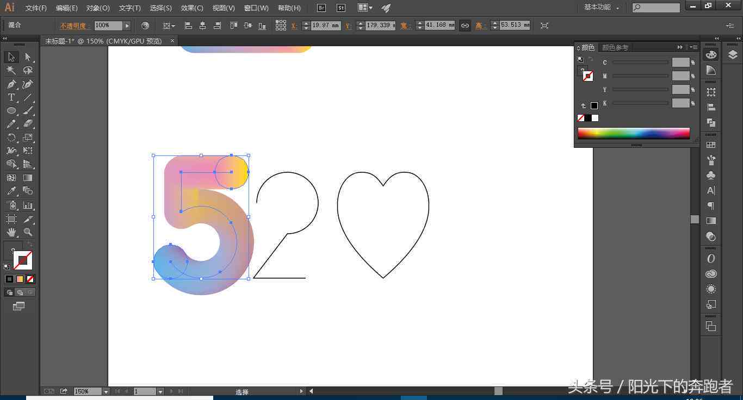
Task: Select the Blend tool
Action: (28, 191)
